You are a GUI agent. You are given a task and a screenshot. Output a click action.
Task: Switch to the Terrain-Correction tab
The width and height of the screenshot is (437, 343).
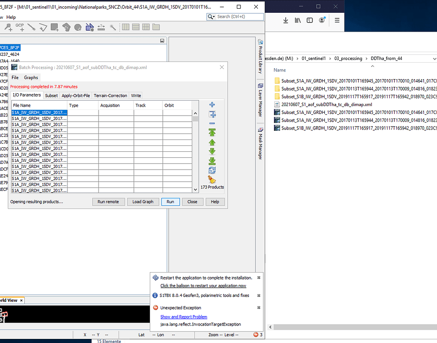click(x=110, y=96)
